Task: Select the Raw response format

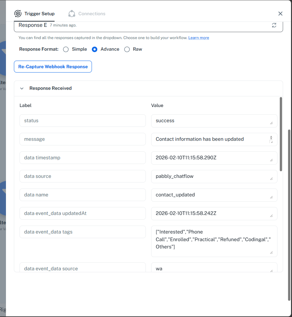Action: (x=127, y=49)
